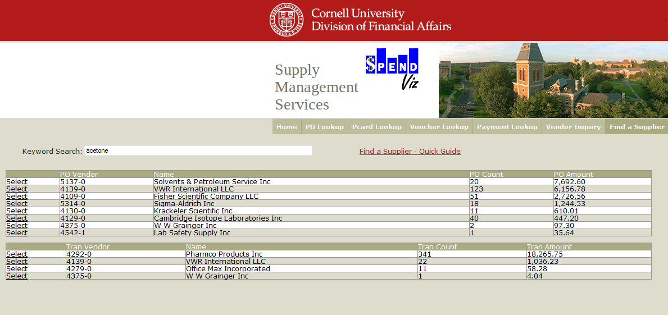This screenshot has height=315, width=668.
Task: Select the Solvents & Petroleum Service row
Action: (x=17, y=182)
